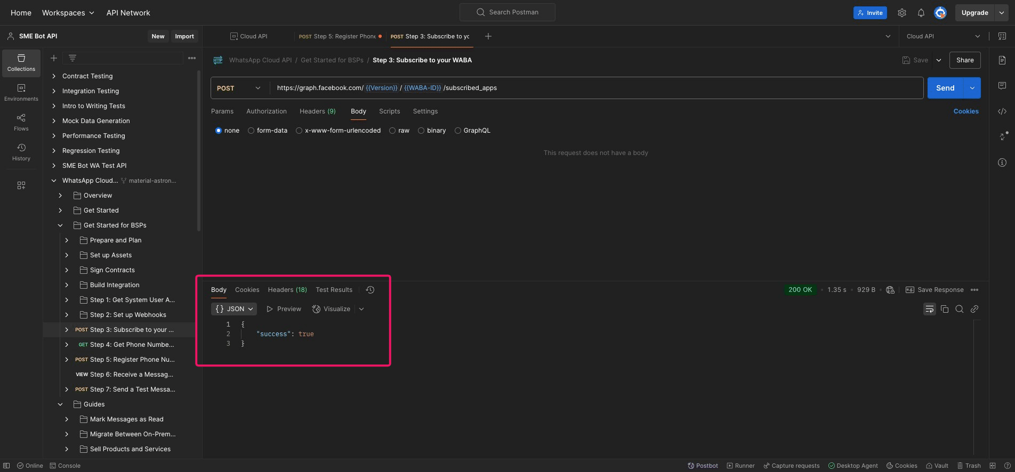
Task: Open the Workspaces dropdown menu
Action: (68, 13)
